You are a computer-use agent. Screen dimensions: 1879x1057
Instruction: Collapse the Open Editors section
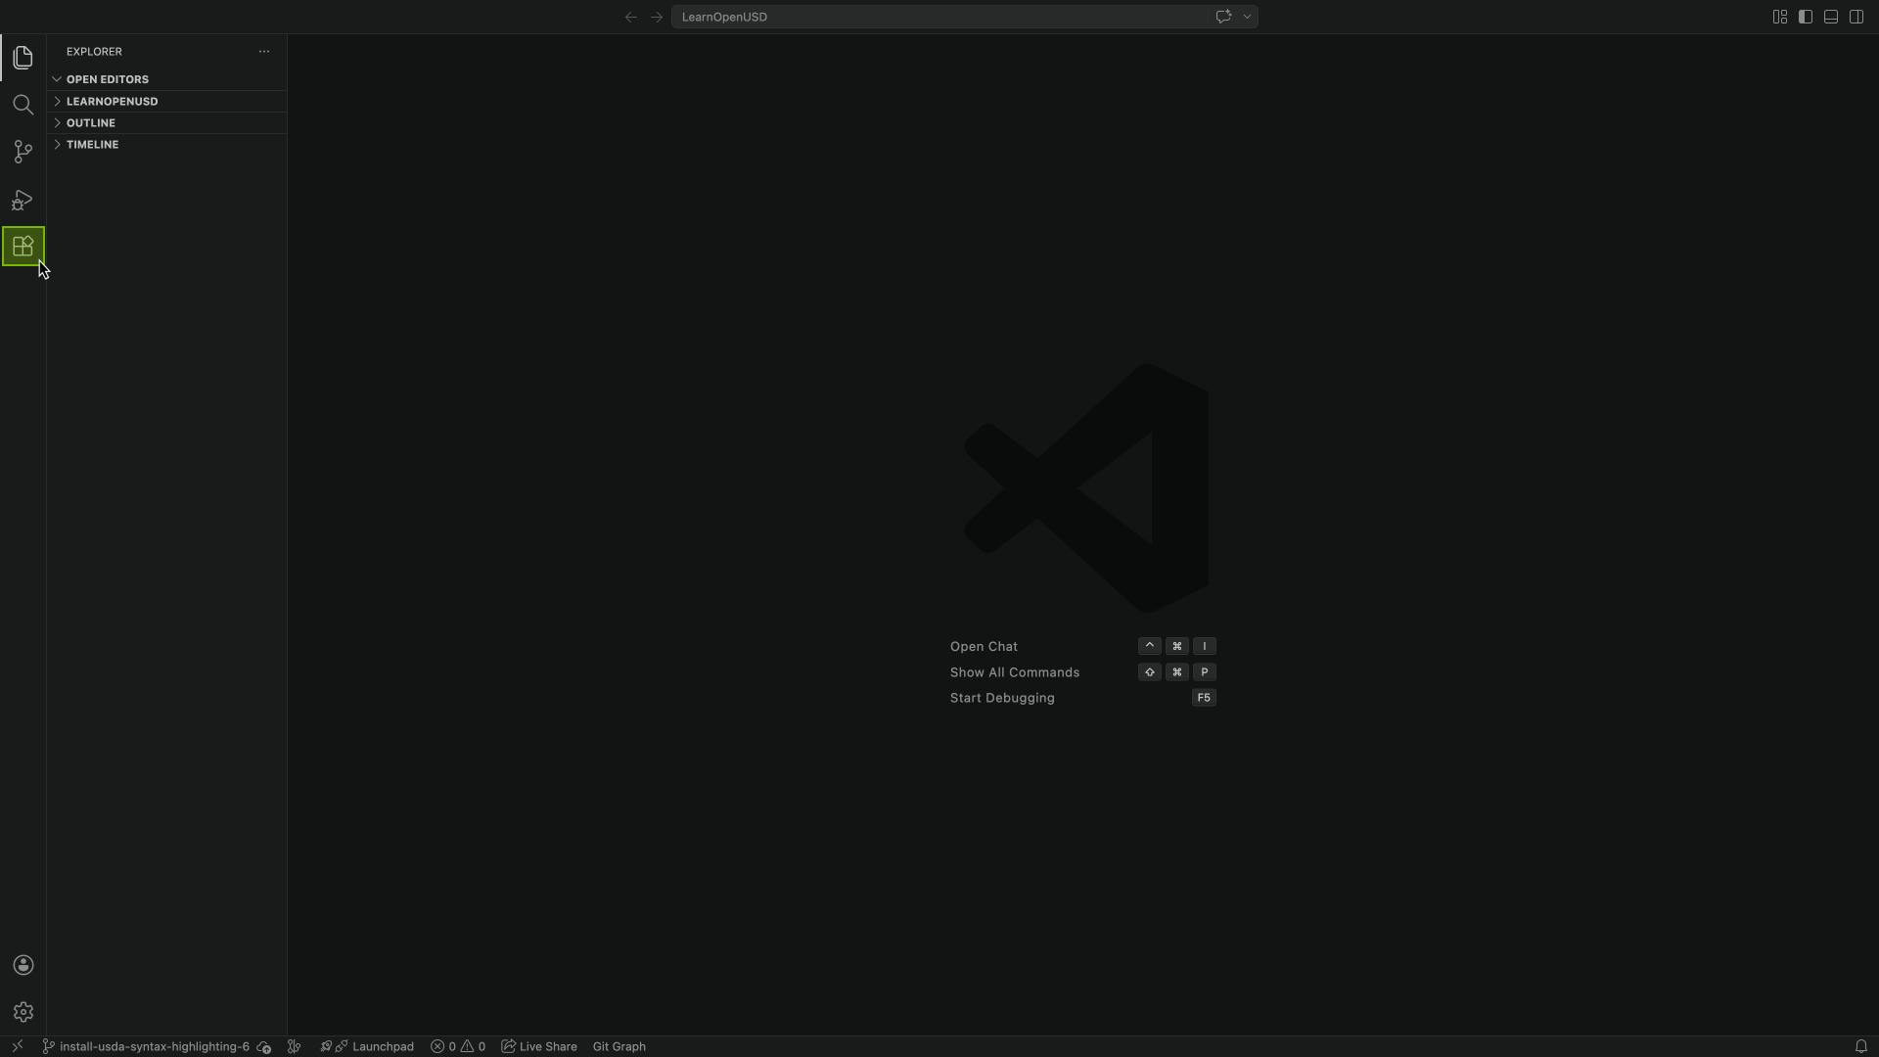166,79
